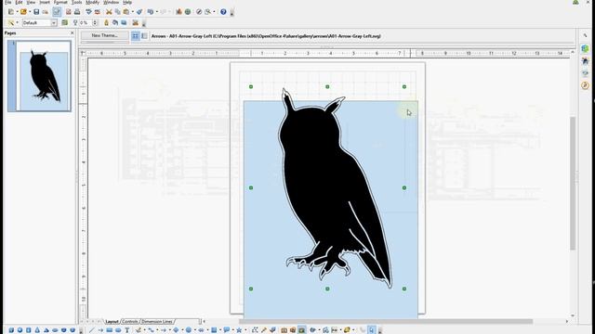595x334 pixels.
Task: Click the Print icon
Action: click(77, 12)
